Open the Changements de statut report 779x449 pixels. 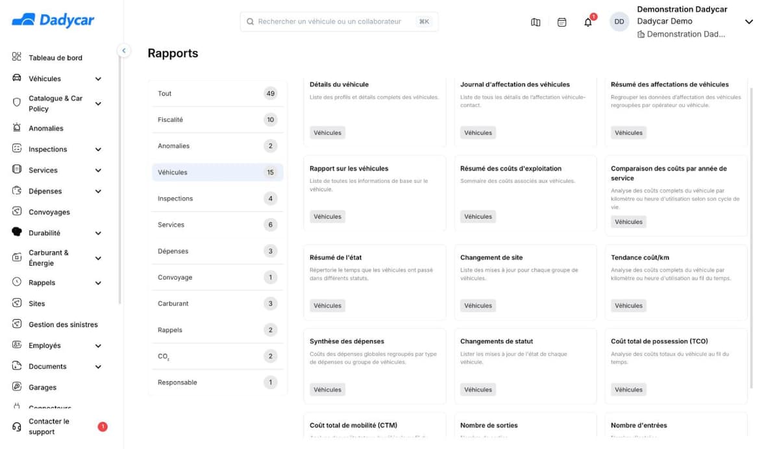coord(525,367)
